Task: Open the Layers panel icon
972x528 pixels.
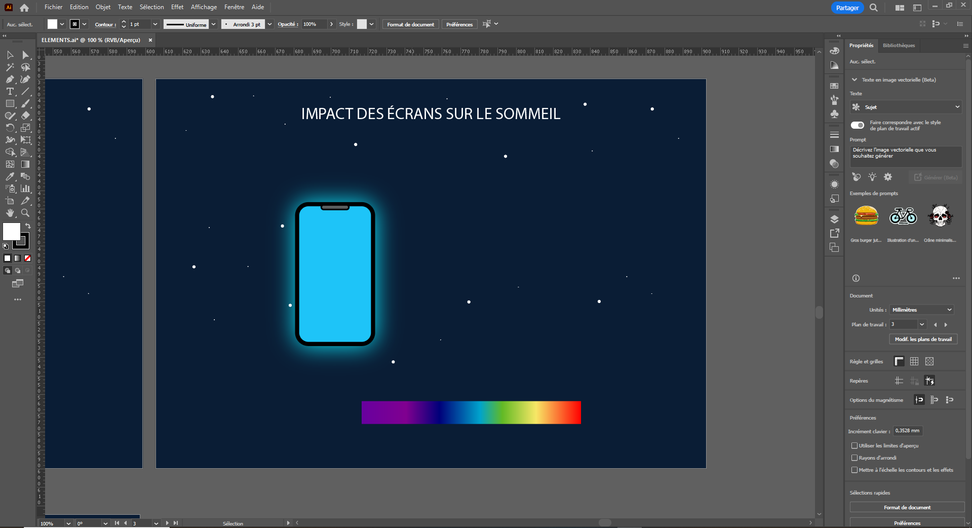Action: click(x=834, y=219)
